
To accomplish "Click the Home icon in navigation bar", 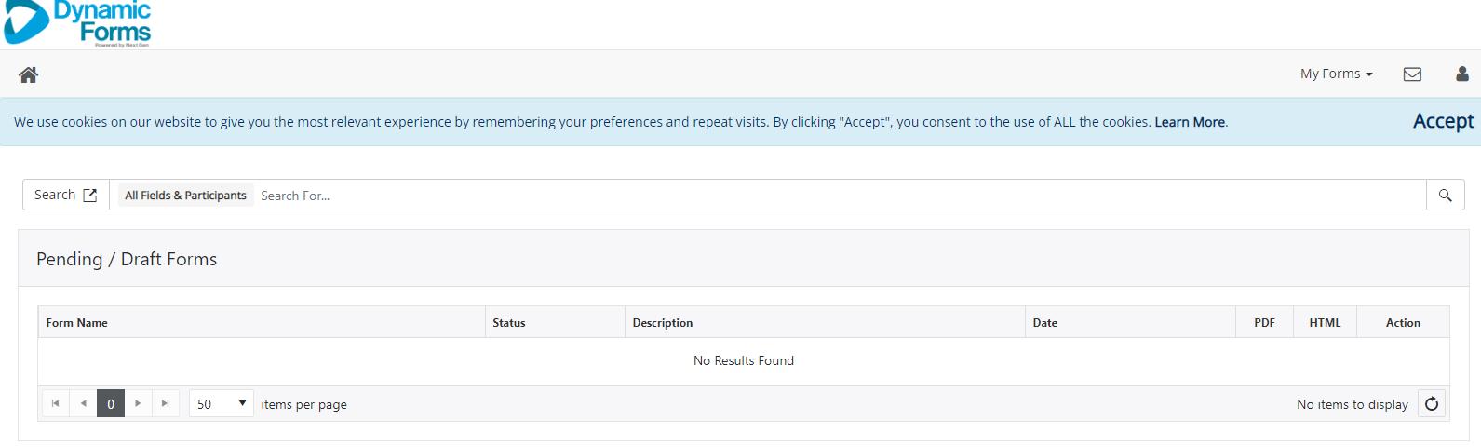I will (x=29, y=74).
